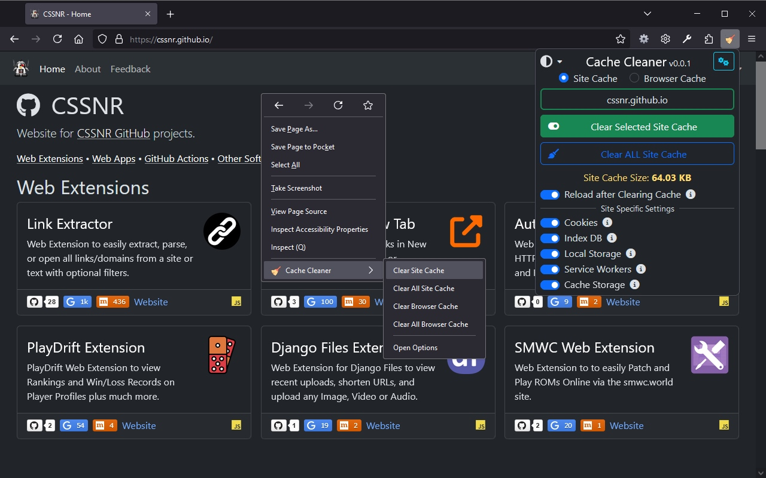
Task: Click the Google badge showing 1k
Action: 78,302
